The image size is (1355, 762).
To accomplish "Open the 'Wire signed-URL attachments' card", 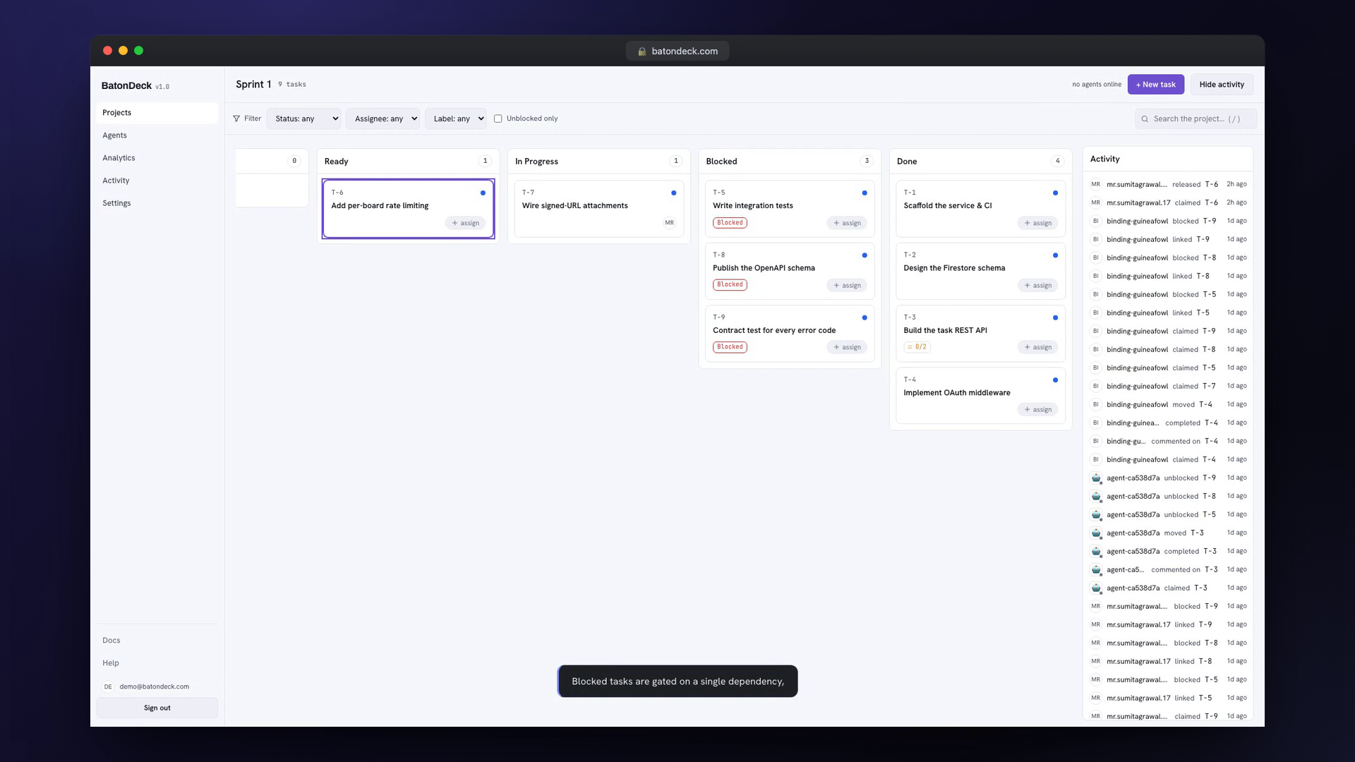I will pyautogui.click(x=598, y=209).
